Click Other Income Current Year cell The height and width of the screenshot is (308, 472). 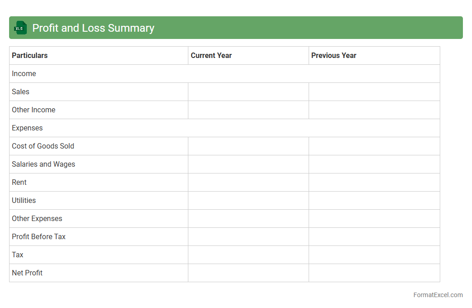pyautogui.click(x=248, y=110)
